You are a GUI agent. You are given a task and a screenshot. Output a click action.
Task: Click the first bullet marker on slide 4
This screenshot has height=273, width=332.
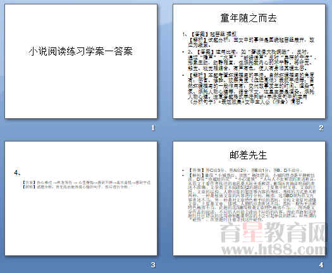click(183, 171)
